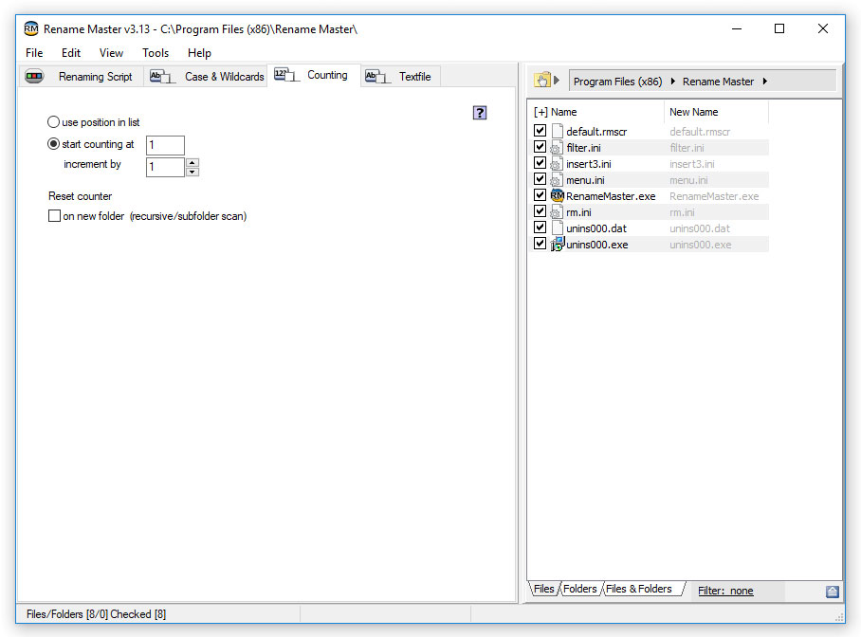Uncheck the rm.ini checkbox
The width and height of the screenshot is (861, 638).
(x=540, y=210)
